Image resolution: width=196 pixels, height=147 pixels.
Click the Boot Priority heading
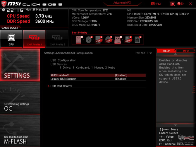pos(80,33)
